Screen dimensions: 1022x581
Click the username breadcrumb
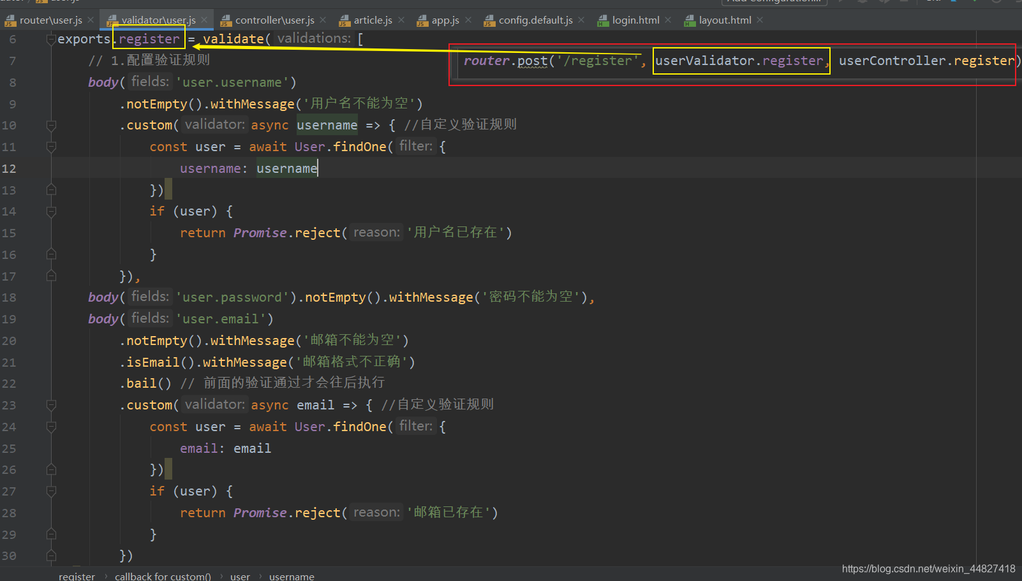coord(292,576)
